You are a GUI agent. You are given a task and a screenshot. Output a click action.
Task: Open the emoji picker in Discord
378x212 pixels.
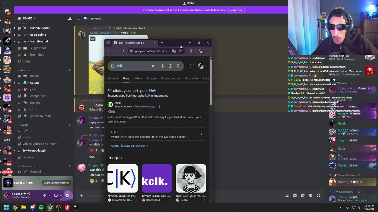pyautogui.click(x=311, y=195)
